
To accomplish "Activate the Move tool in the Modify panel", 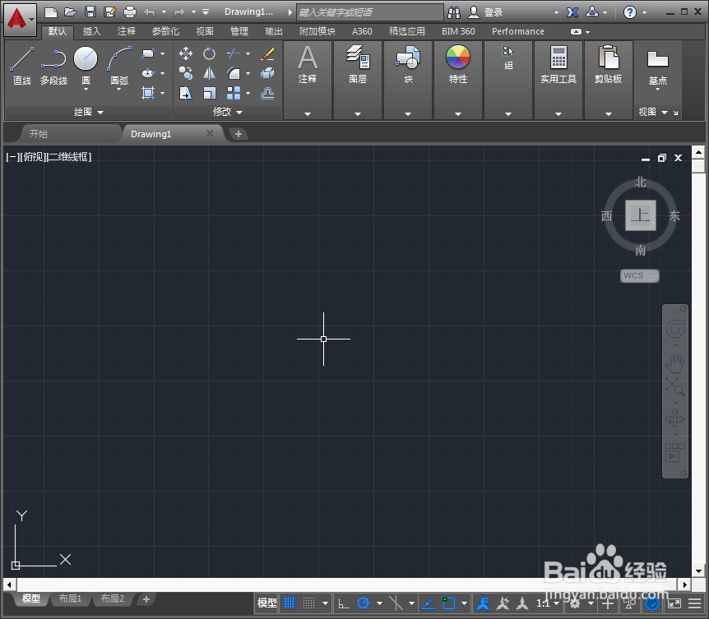I will tap(185, 53).
